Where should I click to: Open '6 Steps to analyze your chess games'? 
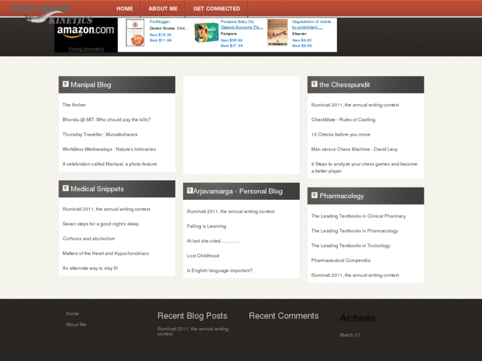click(x=364, y=168)
